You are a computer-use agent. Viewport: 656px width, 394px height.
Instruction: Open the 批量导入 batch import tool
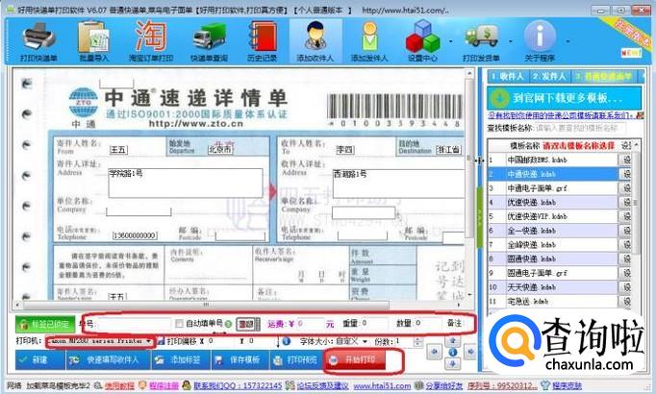click(93, 41)
